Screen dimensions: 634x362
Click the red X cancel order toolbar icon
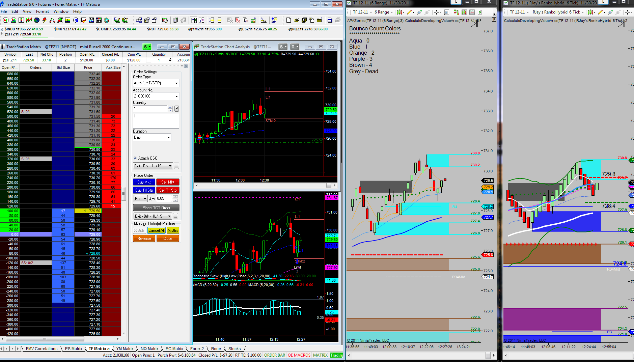(238, 20)
